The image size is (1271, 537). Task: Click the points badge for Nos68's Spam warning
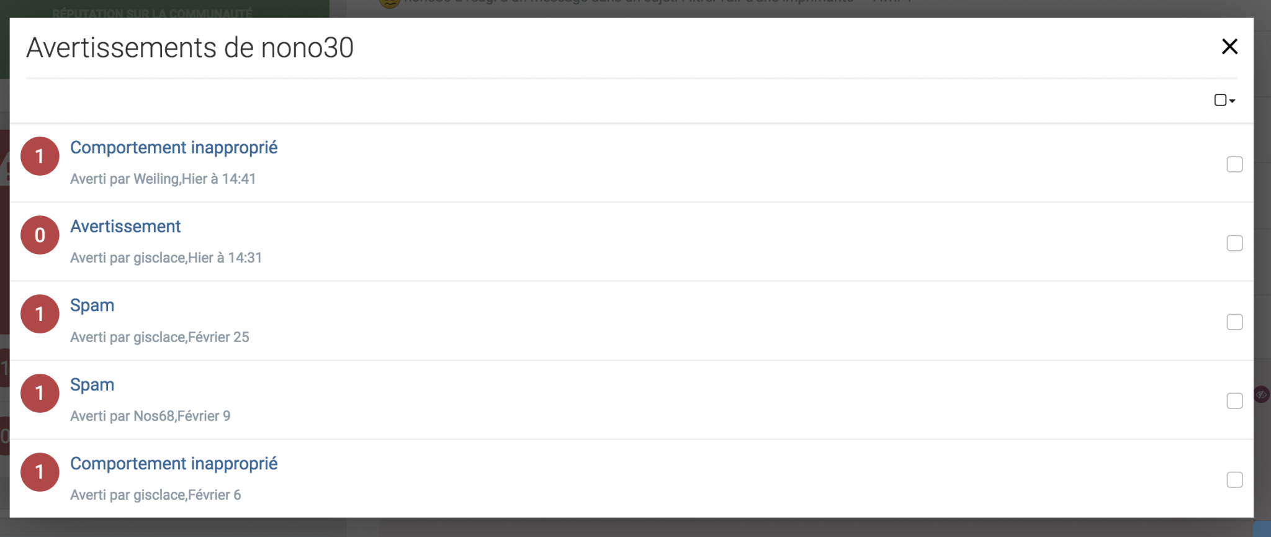tap(40, 393)
